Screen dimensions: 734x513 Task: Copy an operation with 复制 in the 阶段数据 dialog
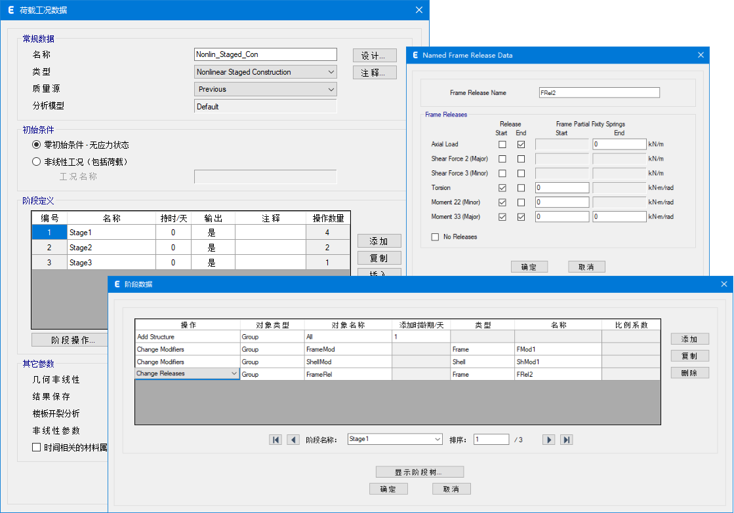[x=690, y=356]
